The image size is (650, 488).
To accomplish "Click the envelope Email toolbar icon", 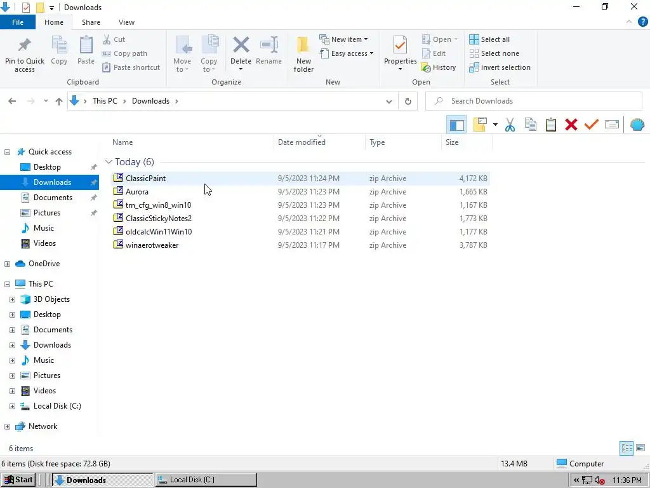I will [x=611, y=125].
